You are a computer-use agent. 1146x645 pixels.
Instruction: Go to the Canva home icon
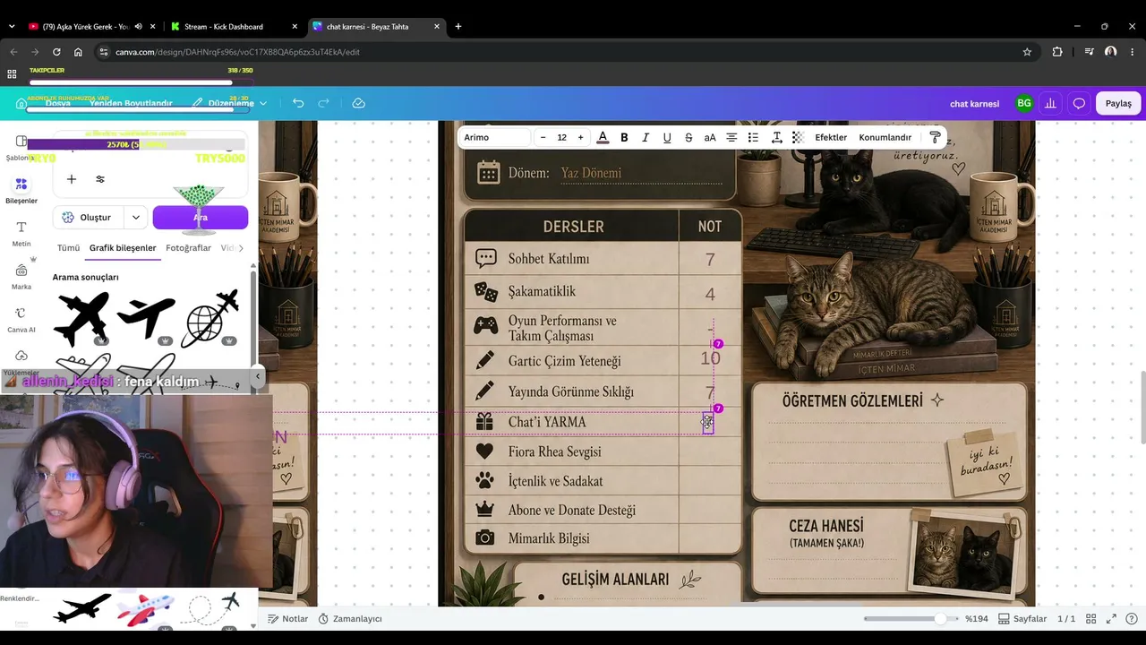(21, 103)
